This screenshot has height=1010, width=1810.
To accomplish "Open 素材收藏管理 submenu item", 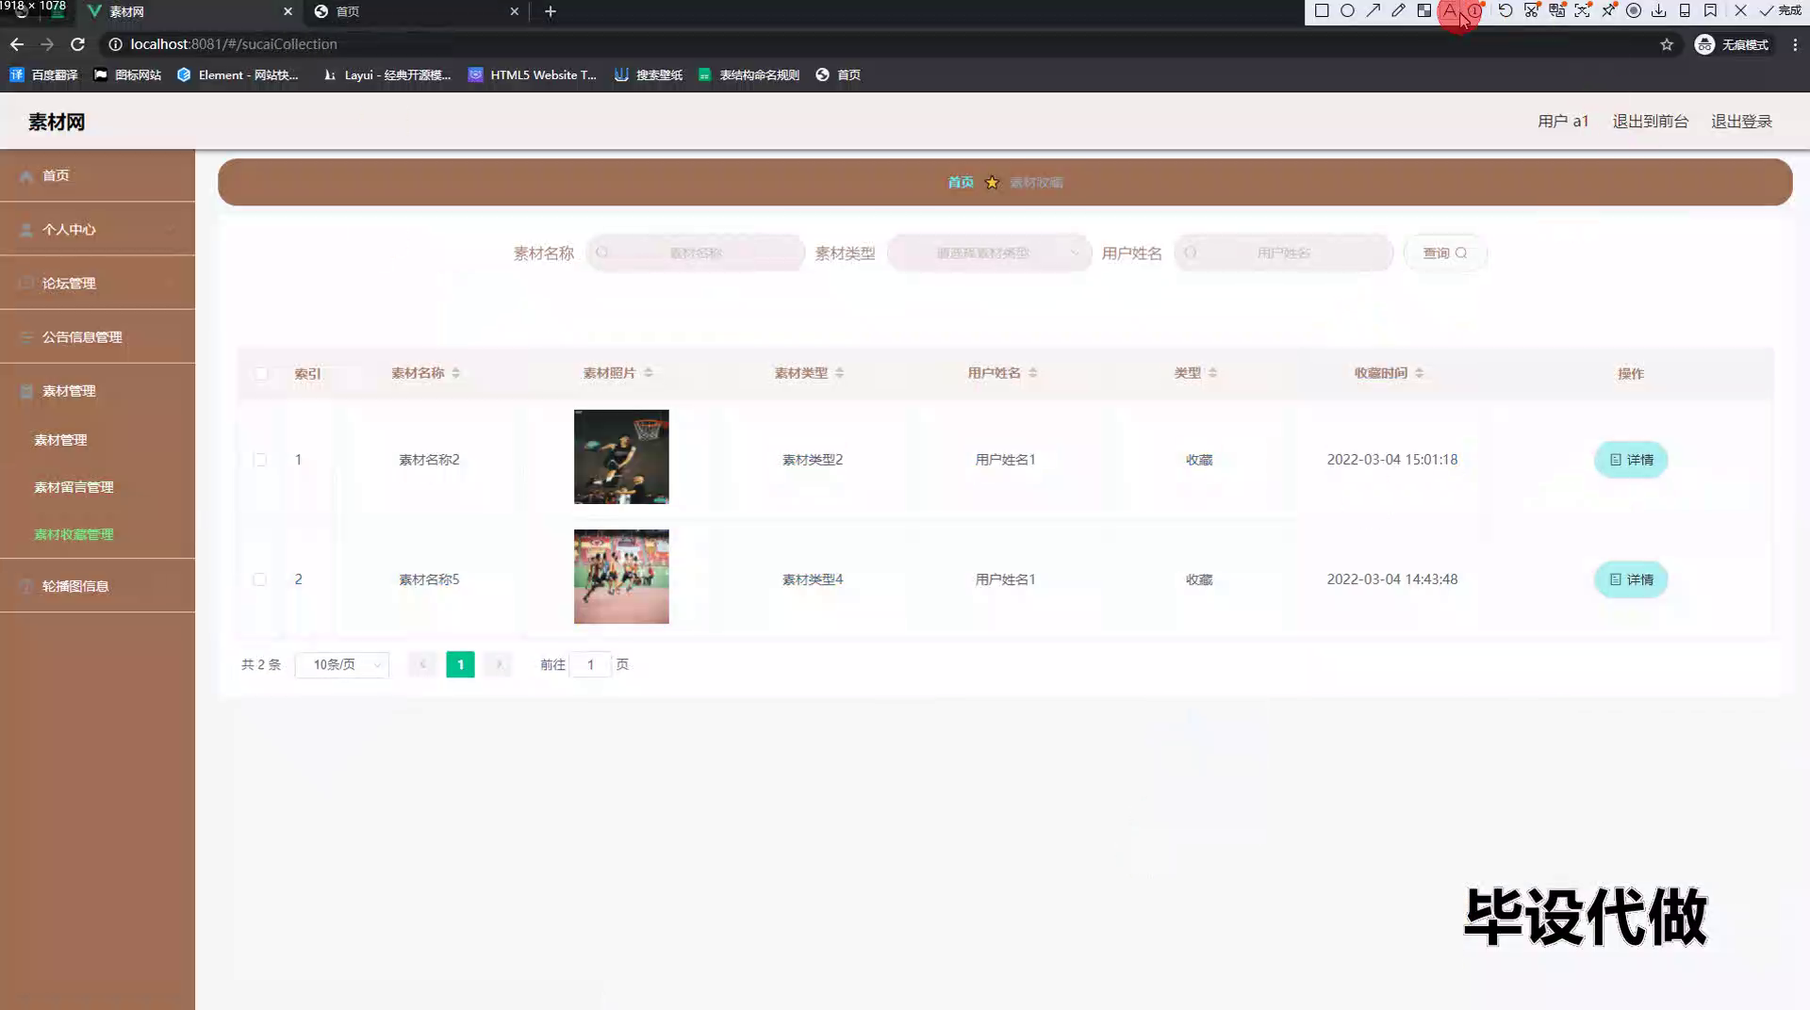I will click(x=97, y=534).
